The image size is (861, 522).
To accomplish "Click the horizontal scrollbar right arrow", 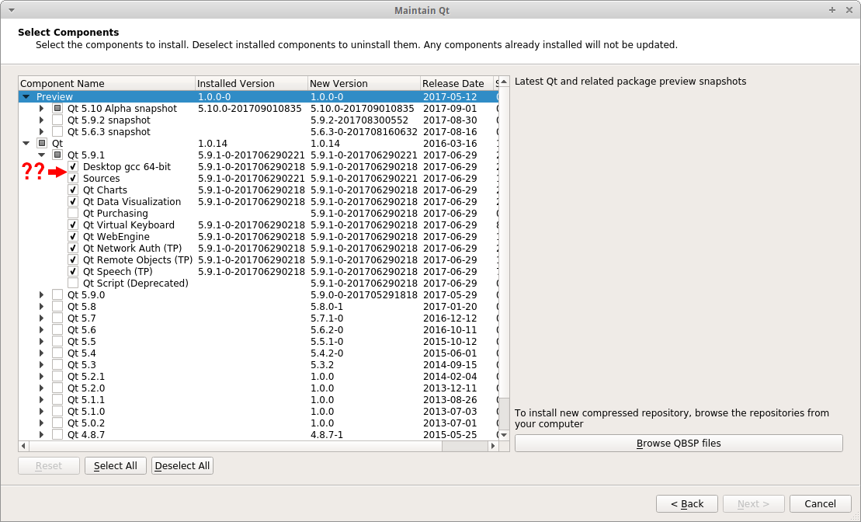I will click(493, 446).
